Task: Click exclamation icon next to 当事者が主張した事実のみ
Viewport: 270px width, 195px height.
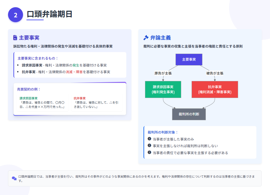Action: pyautogui.click(x=149, y=139)
